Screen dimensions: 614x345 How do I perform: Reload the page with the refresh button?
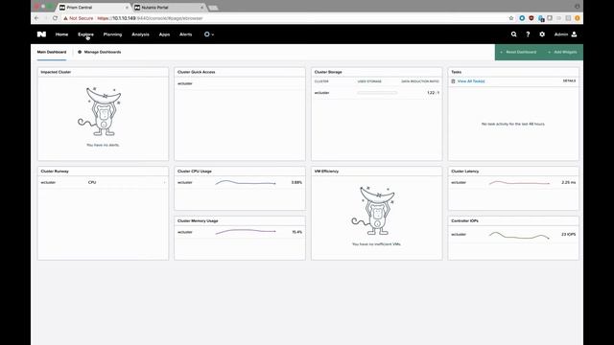click(55, 18)
